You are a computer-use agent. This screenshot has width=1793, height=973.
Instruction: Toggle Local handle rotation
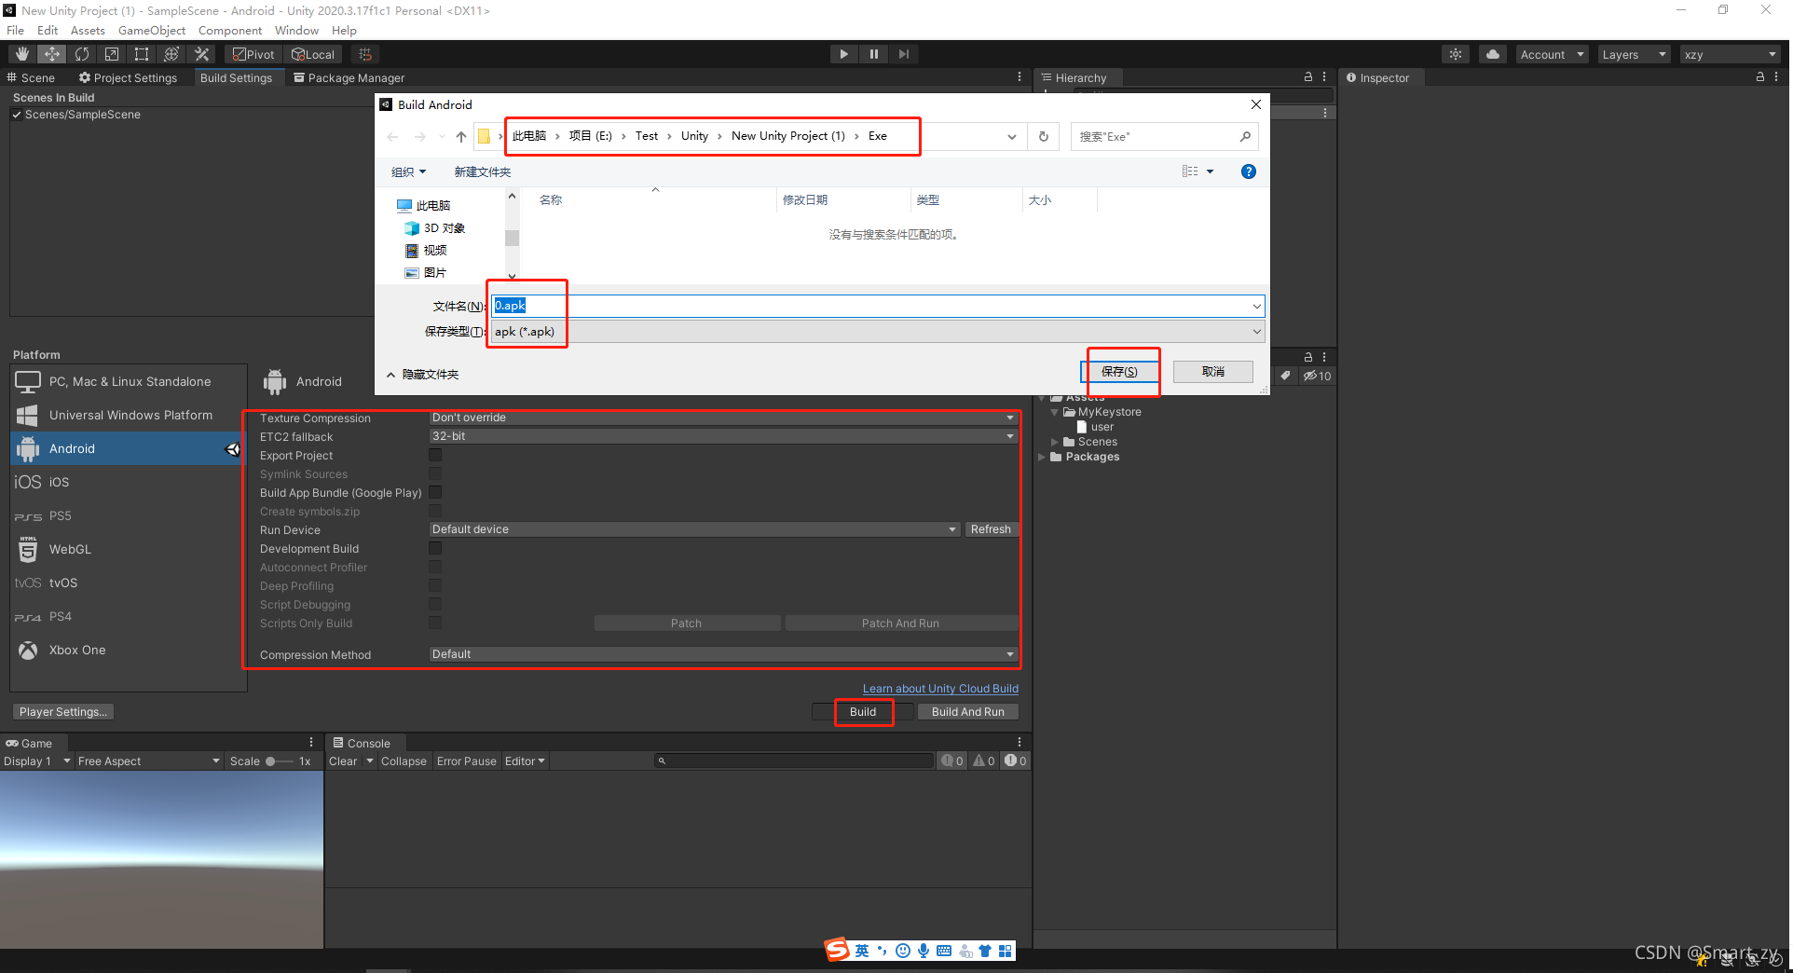313,54
